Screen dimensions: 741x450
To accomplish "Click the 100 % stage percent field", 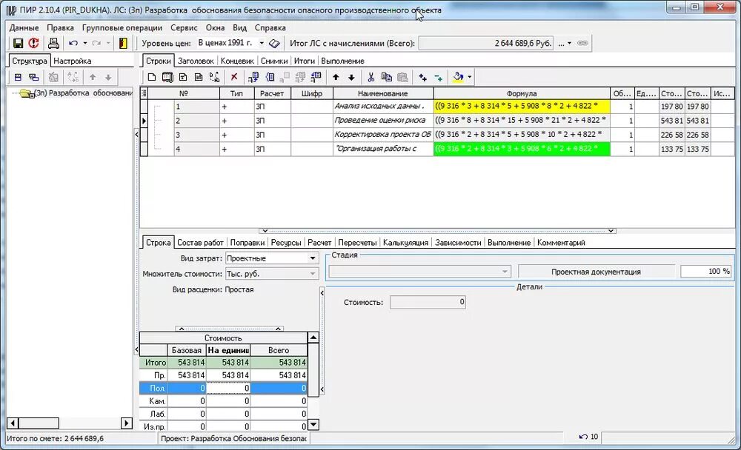I will pos(706,272).
